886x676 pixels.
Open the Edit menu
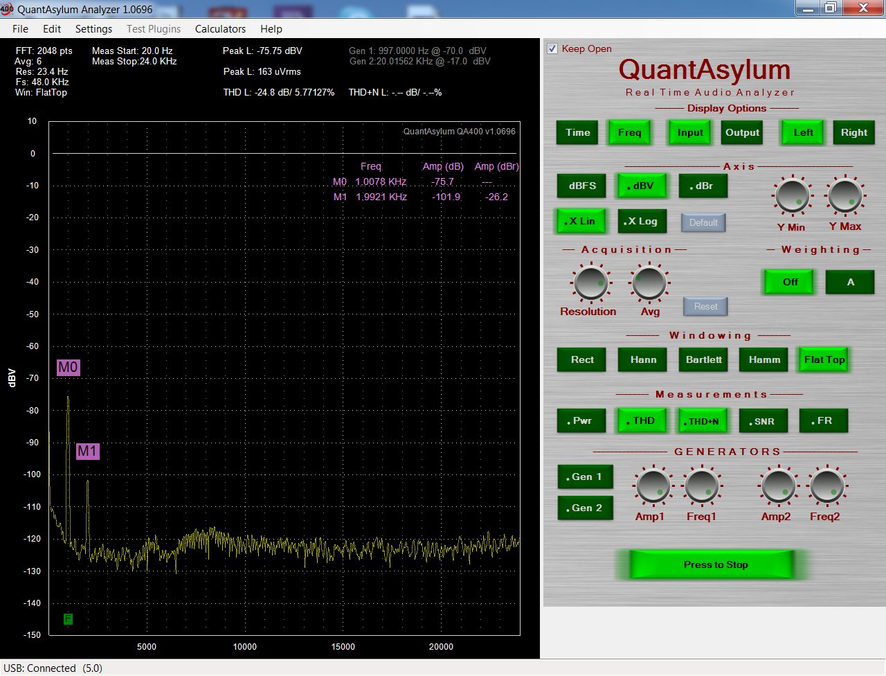[x=52, y=29]
